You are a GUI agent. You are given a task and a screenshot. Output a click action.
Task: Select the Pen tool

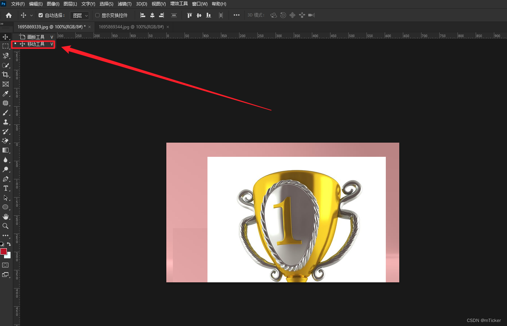pos(5,179)
